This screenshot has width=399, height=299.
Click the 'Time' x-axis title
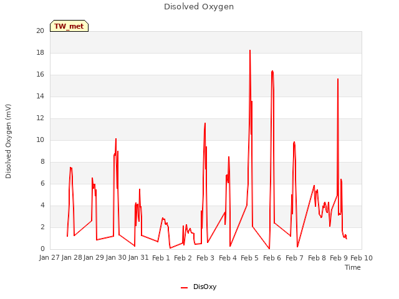point(353,267)
